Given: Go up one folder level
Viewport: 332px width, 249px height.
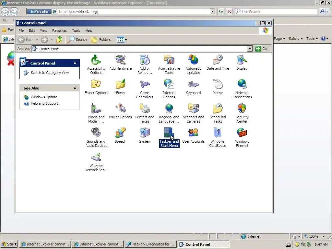Looking at the screenshot, I should click(x=59, y=40).
